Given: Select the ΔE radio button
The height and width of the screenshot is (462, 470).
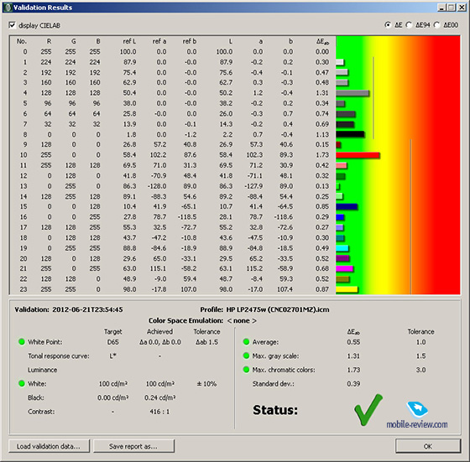Looking at the screenshot, I should (388, 25).
